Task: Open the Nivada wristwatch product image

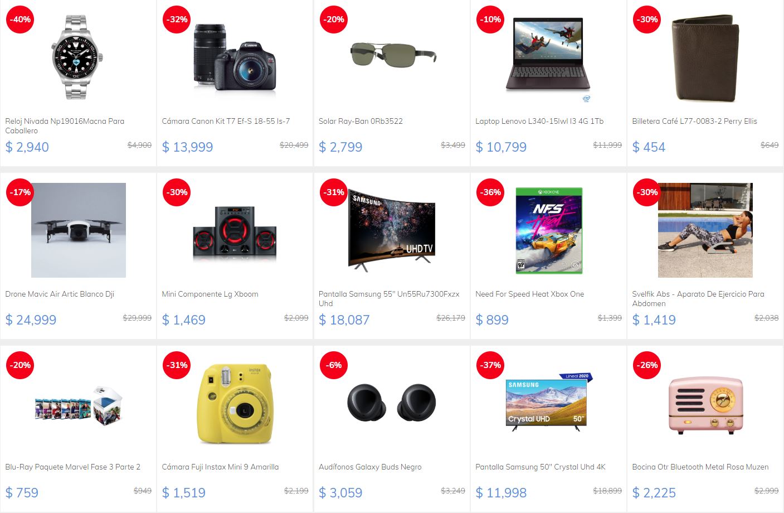Action: (x=77, y=57)
